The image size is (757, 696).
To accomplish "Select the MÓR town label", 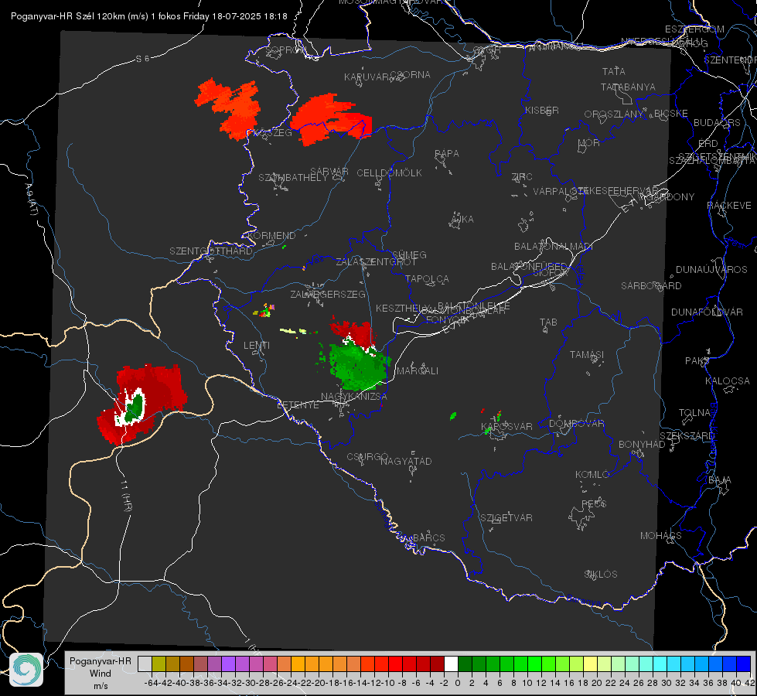I will (589, 142).
